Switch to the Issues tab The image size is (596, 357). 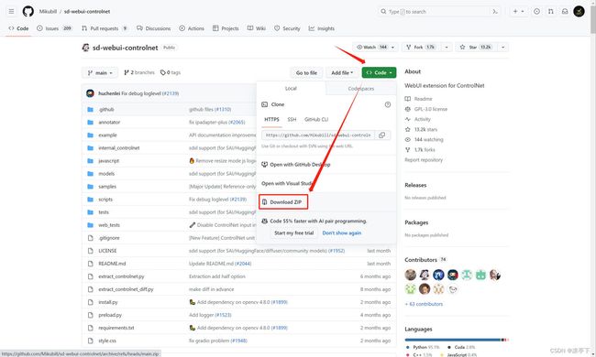click(x=54, y=28)
